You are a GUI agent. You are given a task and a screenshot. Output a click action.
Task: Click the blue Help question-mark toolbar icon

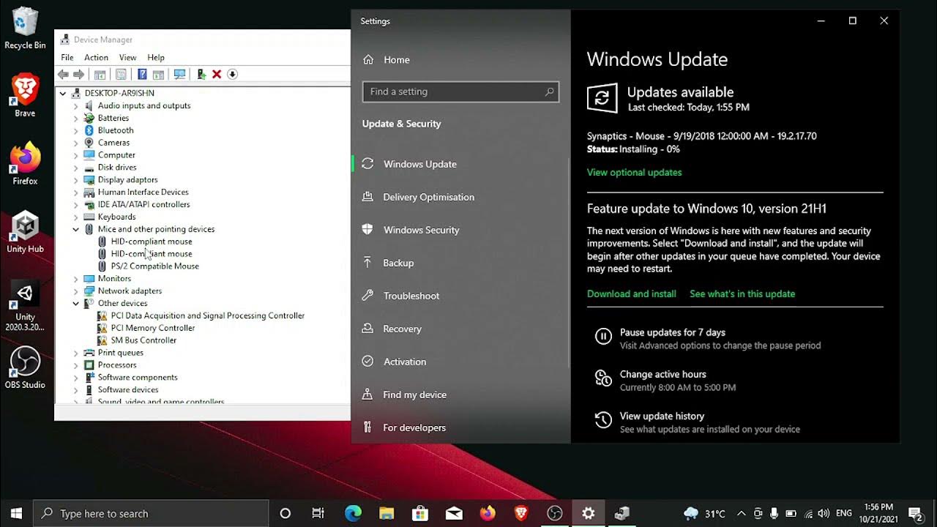click(x=142, y=75)
